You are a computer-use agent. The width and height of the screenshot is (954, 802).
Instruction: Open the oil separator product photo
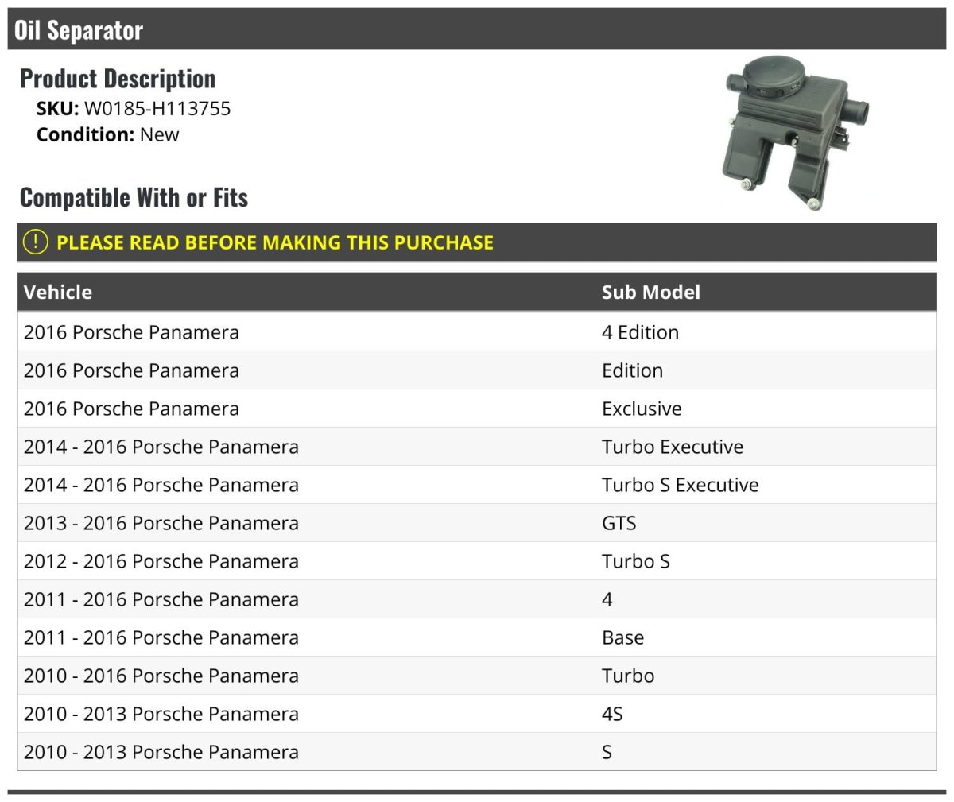(797, 133)
